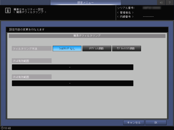Screen dimensions: 174x130
Task: Click the IPv6有効範囲 label
Action: tap(32, 77)
